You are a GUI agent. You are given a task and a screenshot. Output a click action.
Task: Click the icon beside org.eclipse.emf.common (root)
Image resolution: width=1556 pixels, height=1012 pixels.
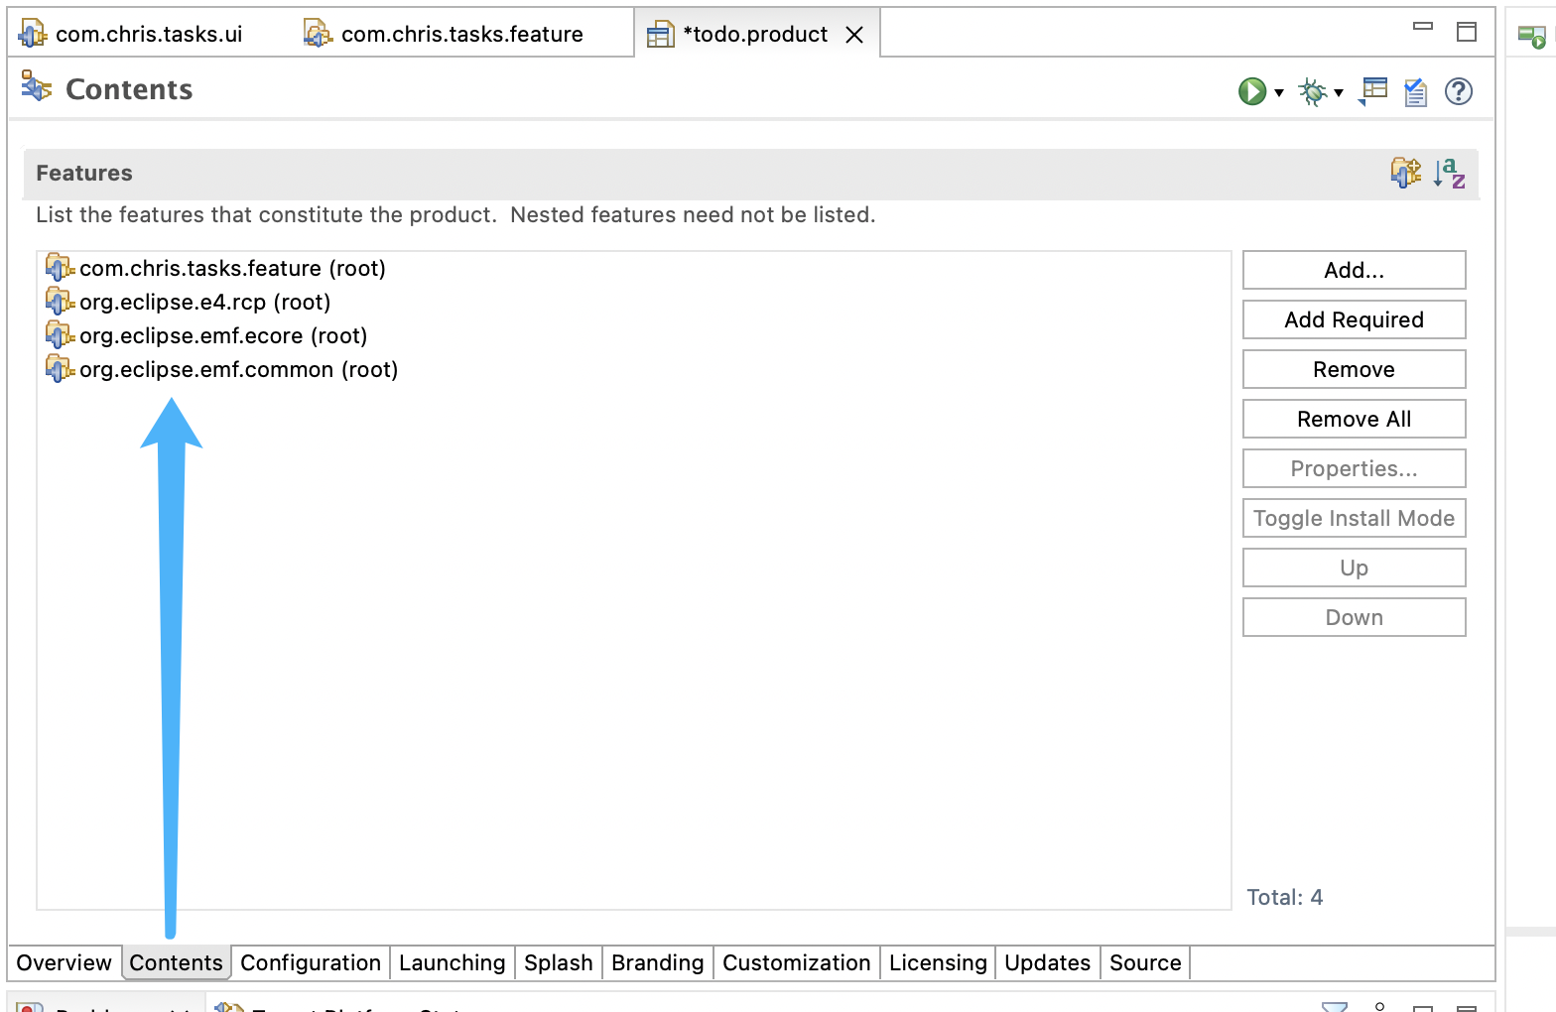coord(60,369)
